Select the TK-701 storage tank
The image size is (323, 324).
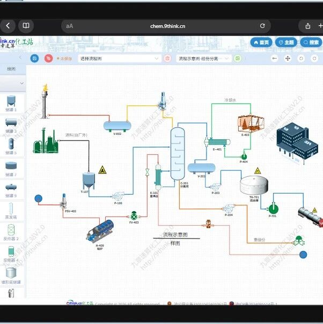click(x=254, y=185)
